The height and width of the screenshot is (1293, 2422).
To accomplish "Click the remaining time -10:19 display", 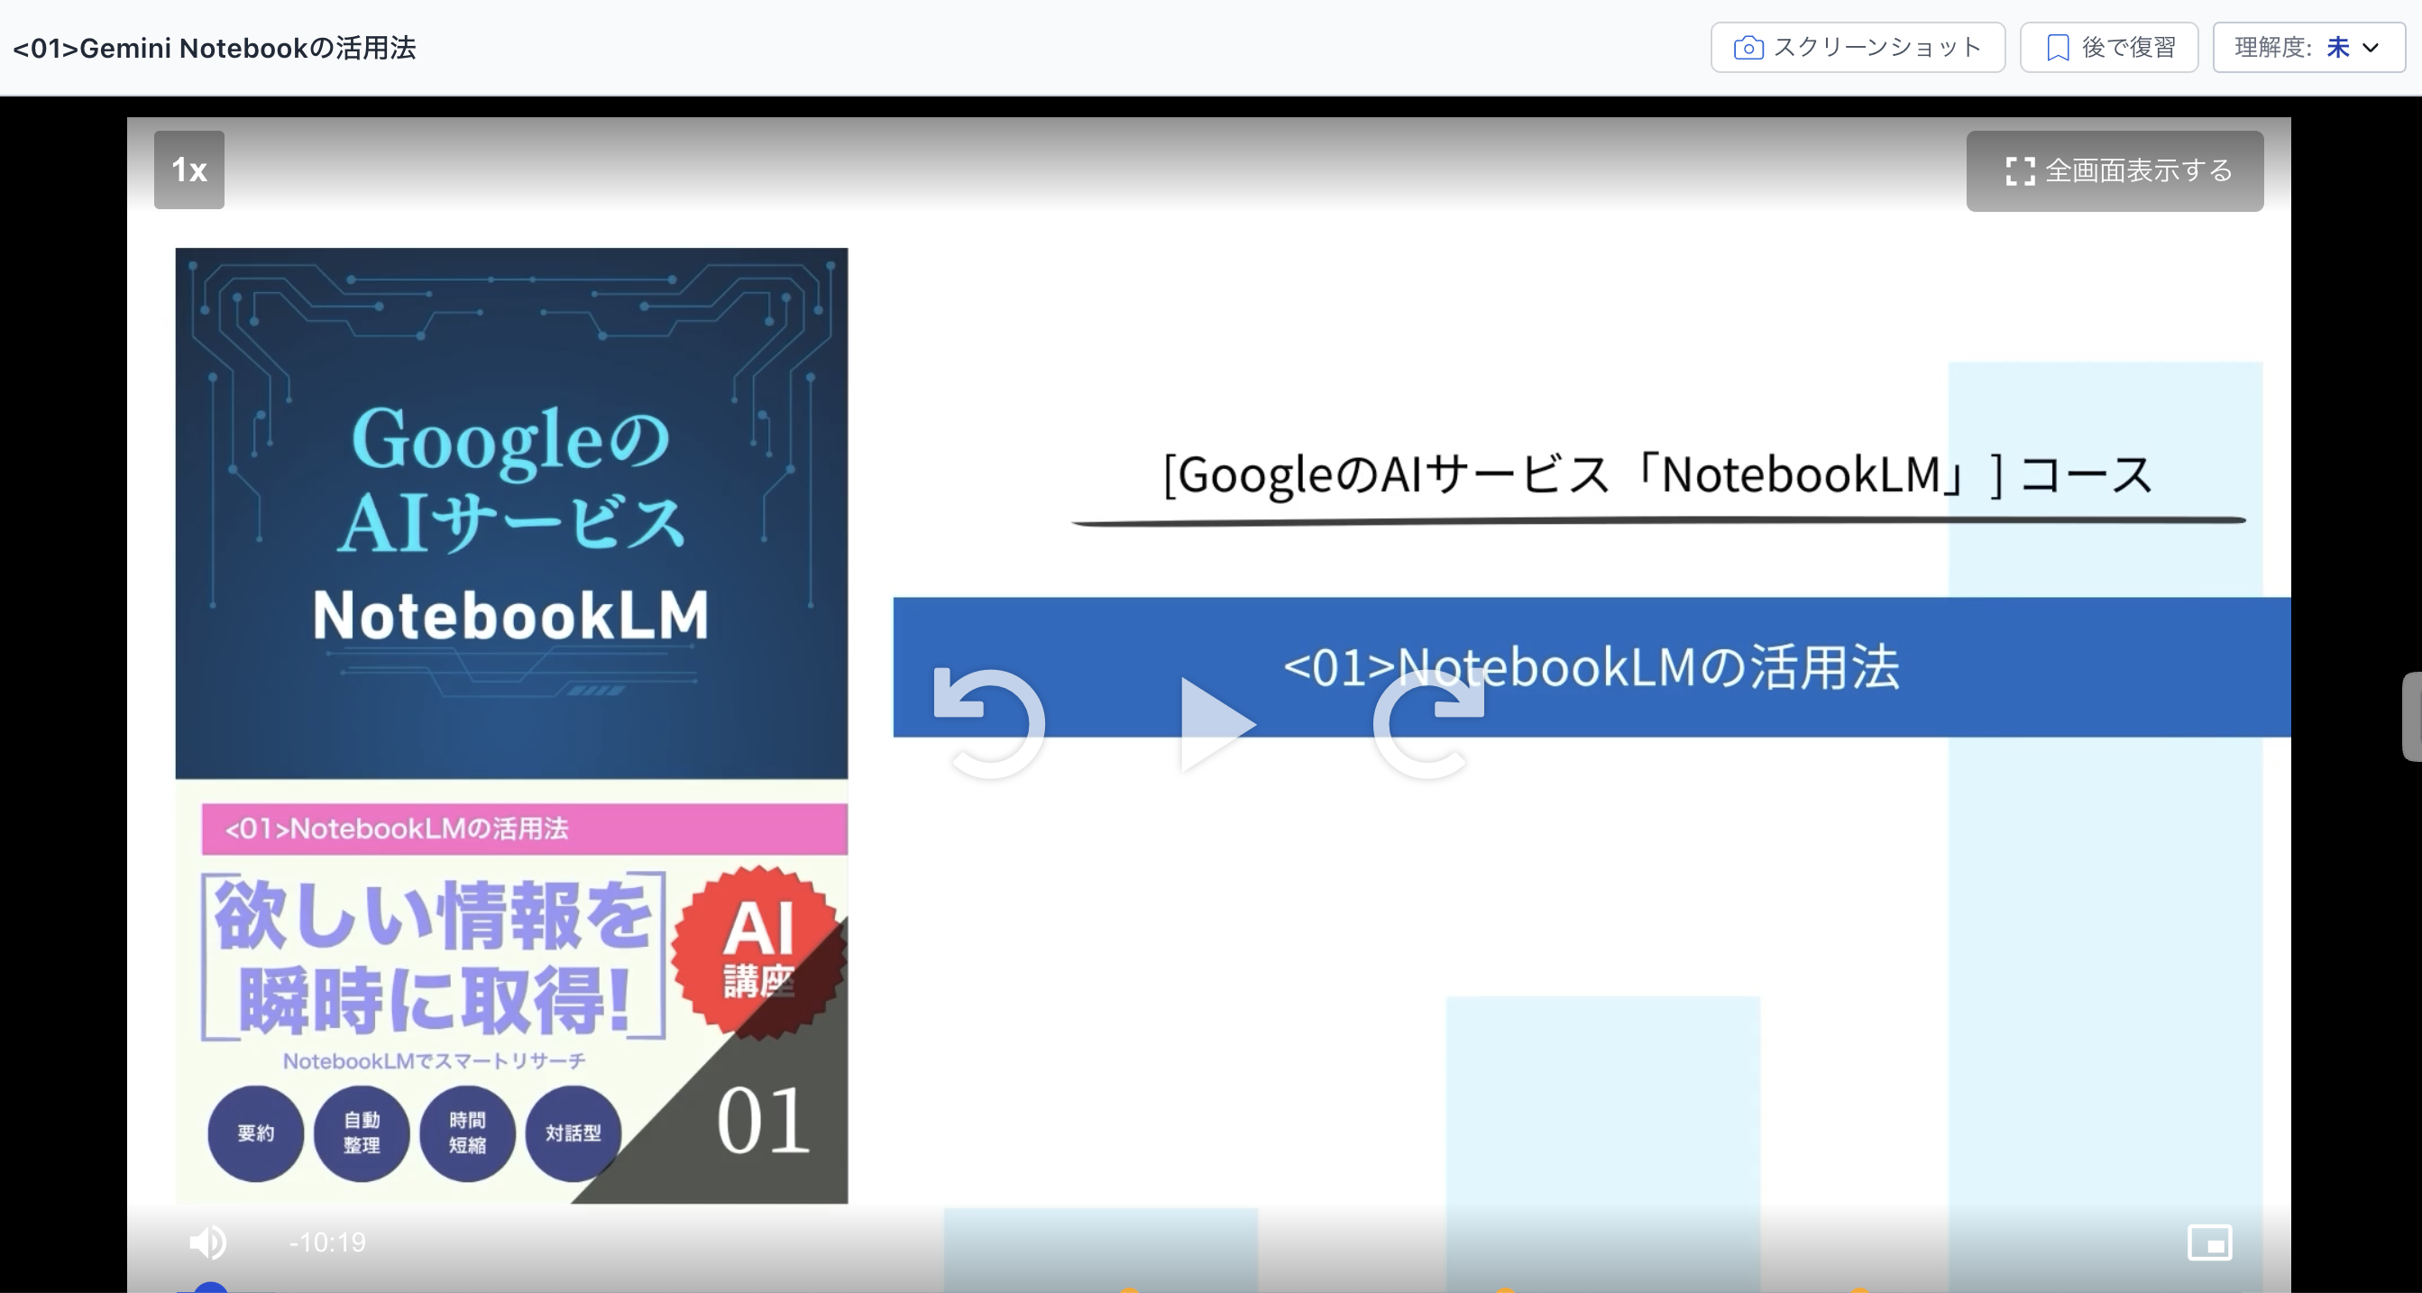I will point(327,1243).
